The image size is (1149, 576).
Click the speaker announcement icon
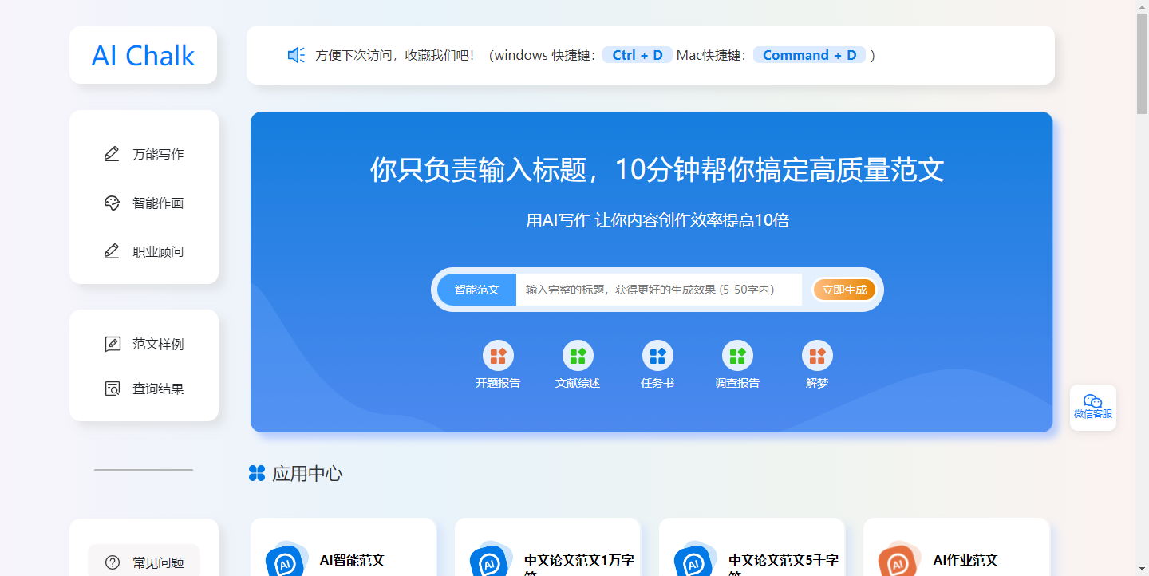click(296, 55)
